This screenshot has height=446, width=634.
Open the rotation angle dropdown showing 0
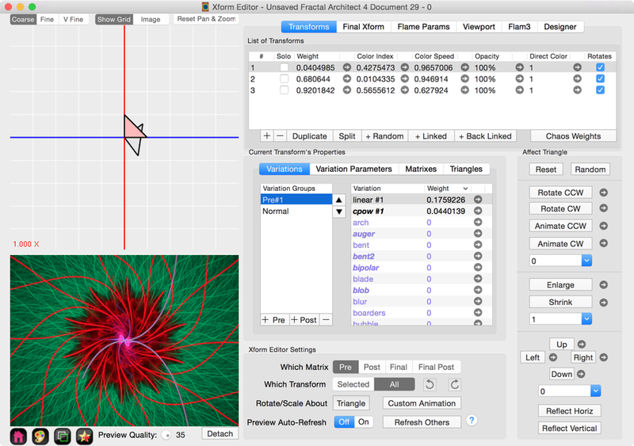(x=586, y=261)
